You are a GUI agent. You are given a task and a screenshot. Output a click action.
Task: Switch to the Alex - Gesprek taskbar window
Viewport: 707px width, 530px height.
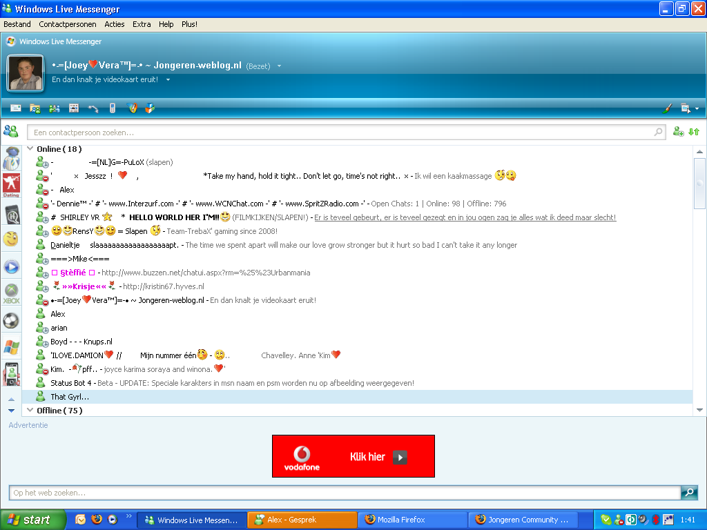pos(302,520)
